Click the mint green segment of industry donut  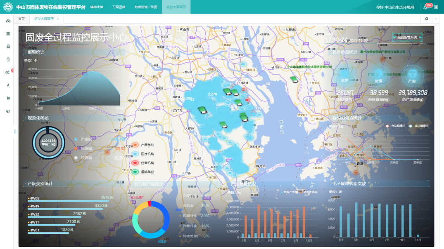click(x=136, y=223)
